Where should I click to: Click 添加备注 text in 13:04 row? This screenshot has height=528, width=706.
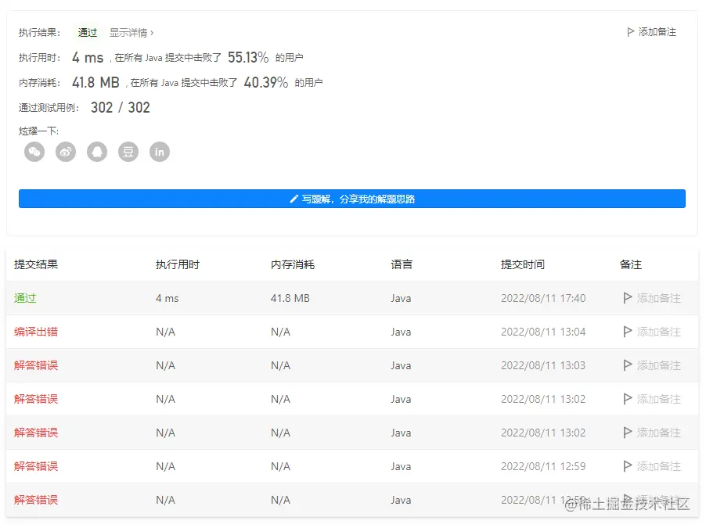(659, 332)
